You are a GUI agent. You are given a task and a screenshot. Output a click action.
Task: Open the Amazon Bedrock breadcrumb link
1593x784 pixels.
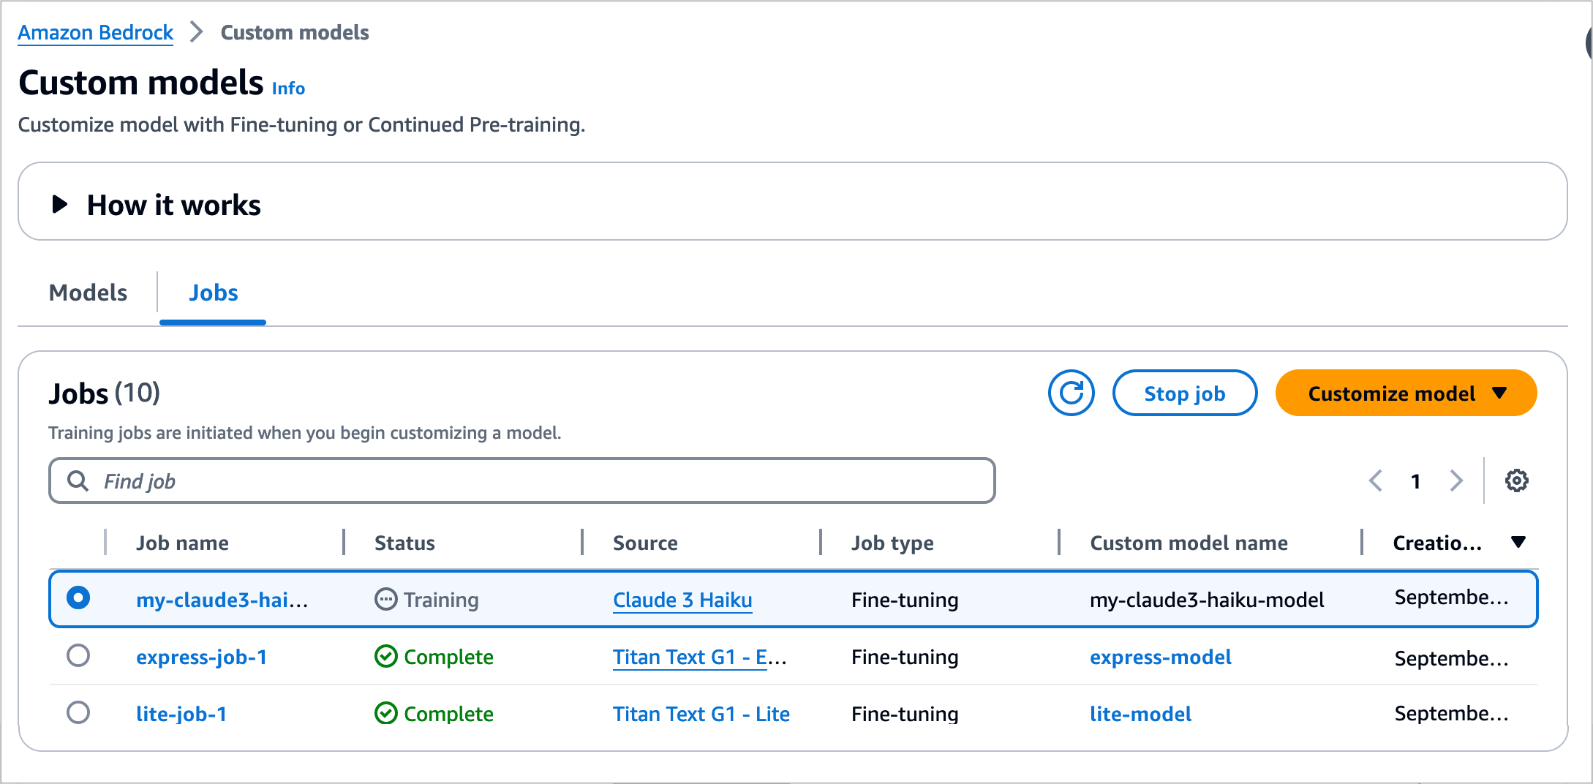click(95, 32)
